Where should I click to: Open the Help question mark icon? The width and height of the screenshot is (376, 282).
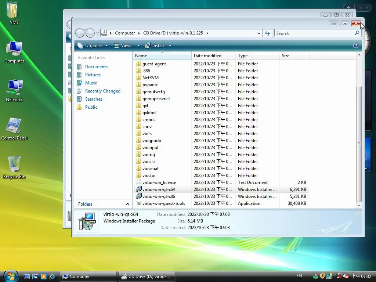355,46
